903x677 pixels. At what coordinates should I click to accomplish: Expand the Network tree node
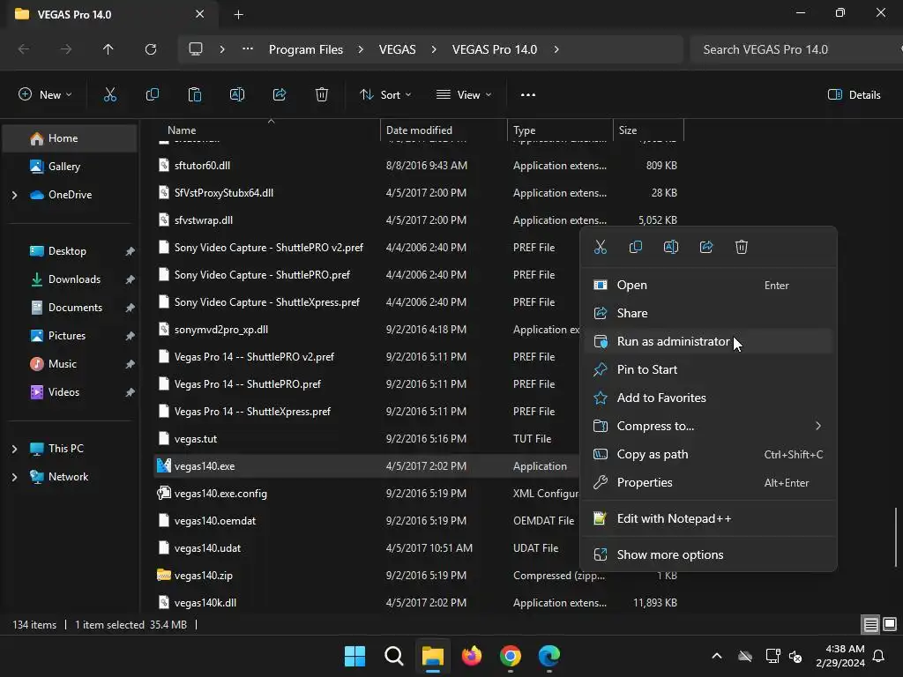[x=14, y=477]
